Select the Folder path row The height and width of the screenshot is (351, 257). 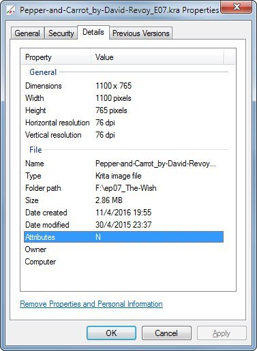(x=123, y=188)
